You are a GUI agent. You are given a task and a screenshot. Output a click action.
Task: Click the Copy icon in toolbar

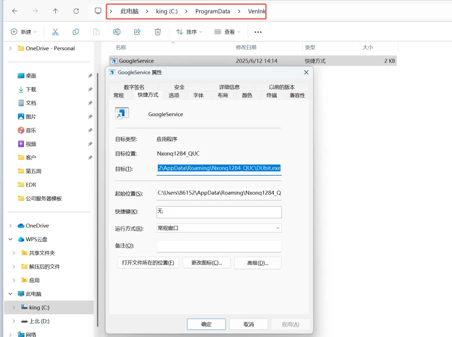[76, 32]
